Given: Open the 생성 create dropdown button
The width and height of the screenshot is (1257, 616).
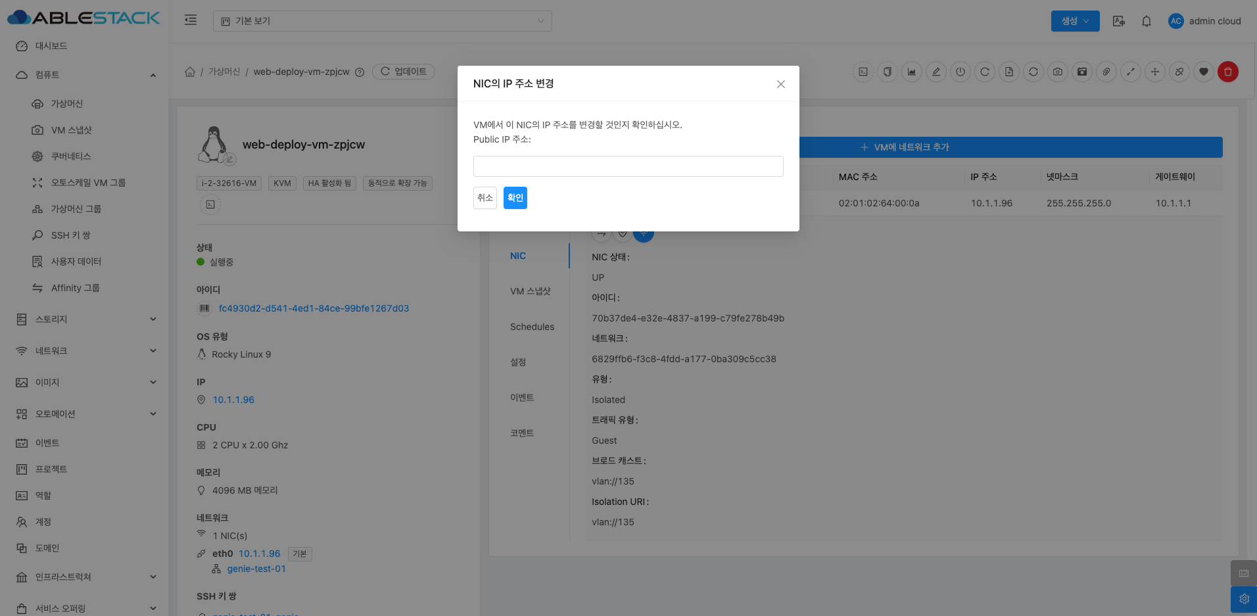Looking at the screenshot, I should 1075,21.
